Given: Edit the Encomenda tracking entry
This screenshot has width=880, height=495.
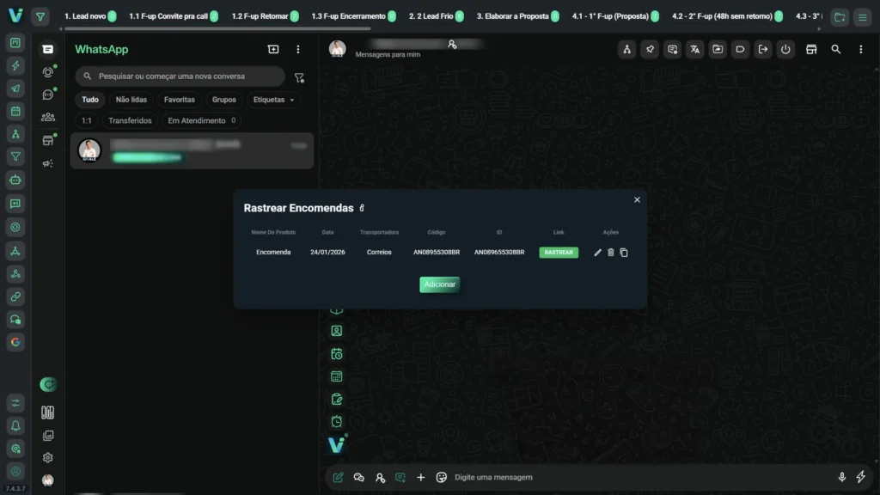Looking at the screenshot, I should 597,253.
